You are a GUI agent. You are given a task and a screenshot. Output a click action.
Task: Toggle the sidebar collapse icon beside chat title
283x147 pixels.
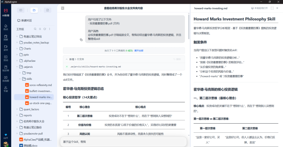[x=63, y=8]
